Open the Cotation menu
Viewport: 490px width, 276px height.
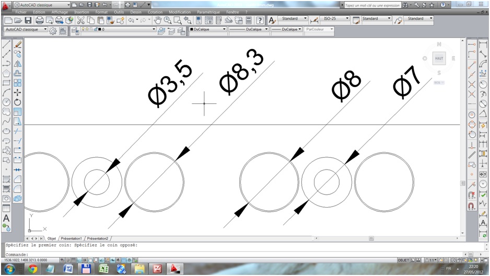click(155, 12)
